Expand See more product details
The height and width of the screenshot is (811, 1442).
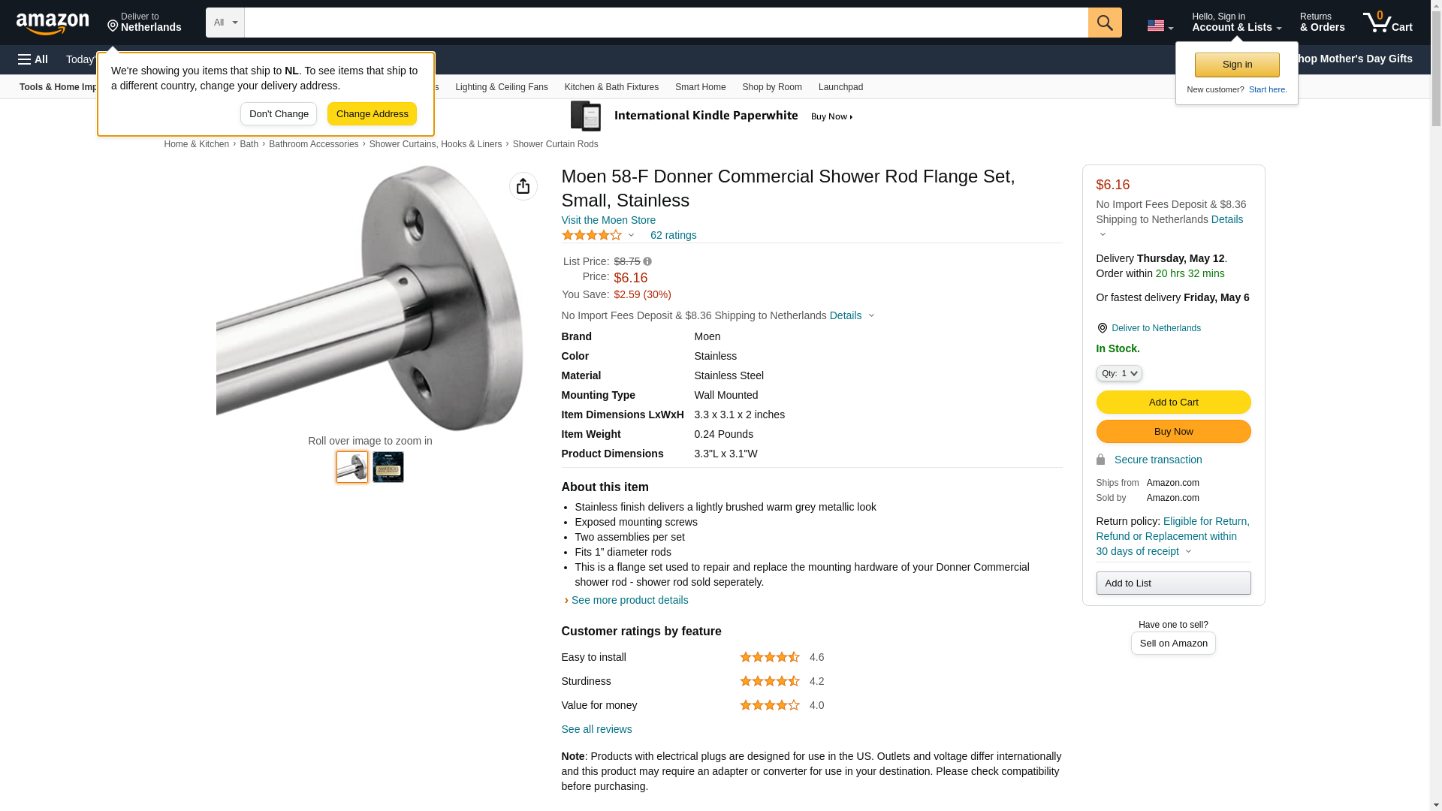(x=629, y=600)
